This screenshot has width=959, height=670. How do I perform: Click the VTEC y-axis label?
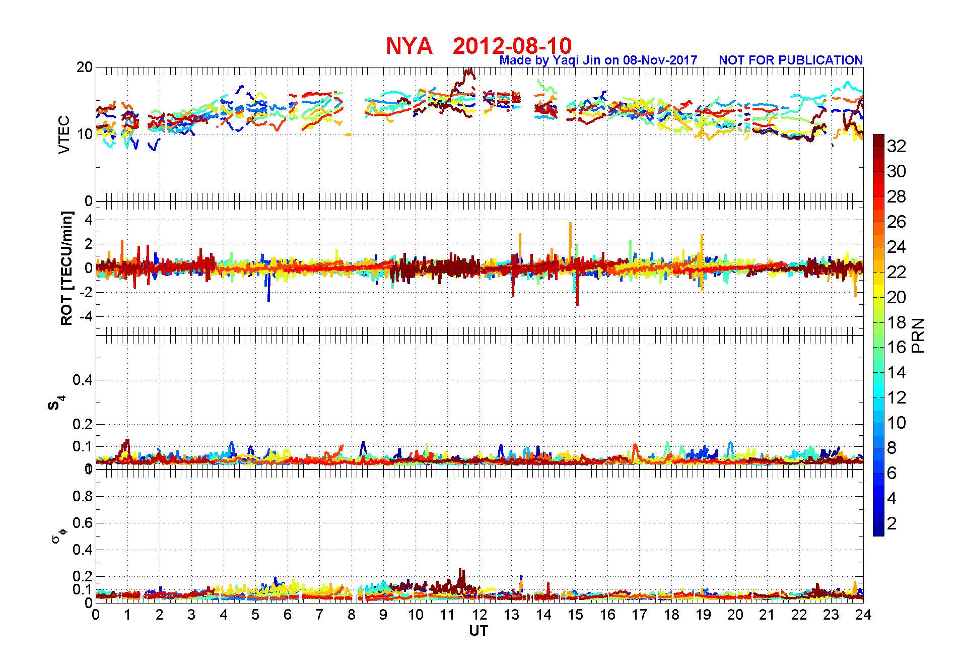point(64,135)
